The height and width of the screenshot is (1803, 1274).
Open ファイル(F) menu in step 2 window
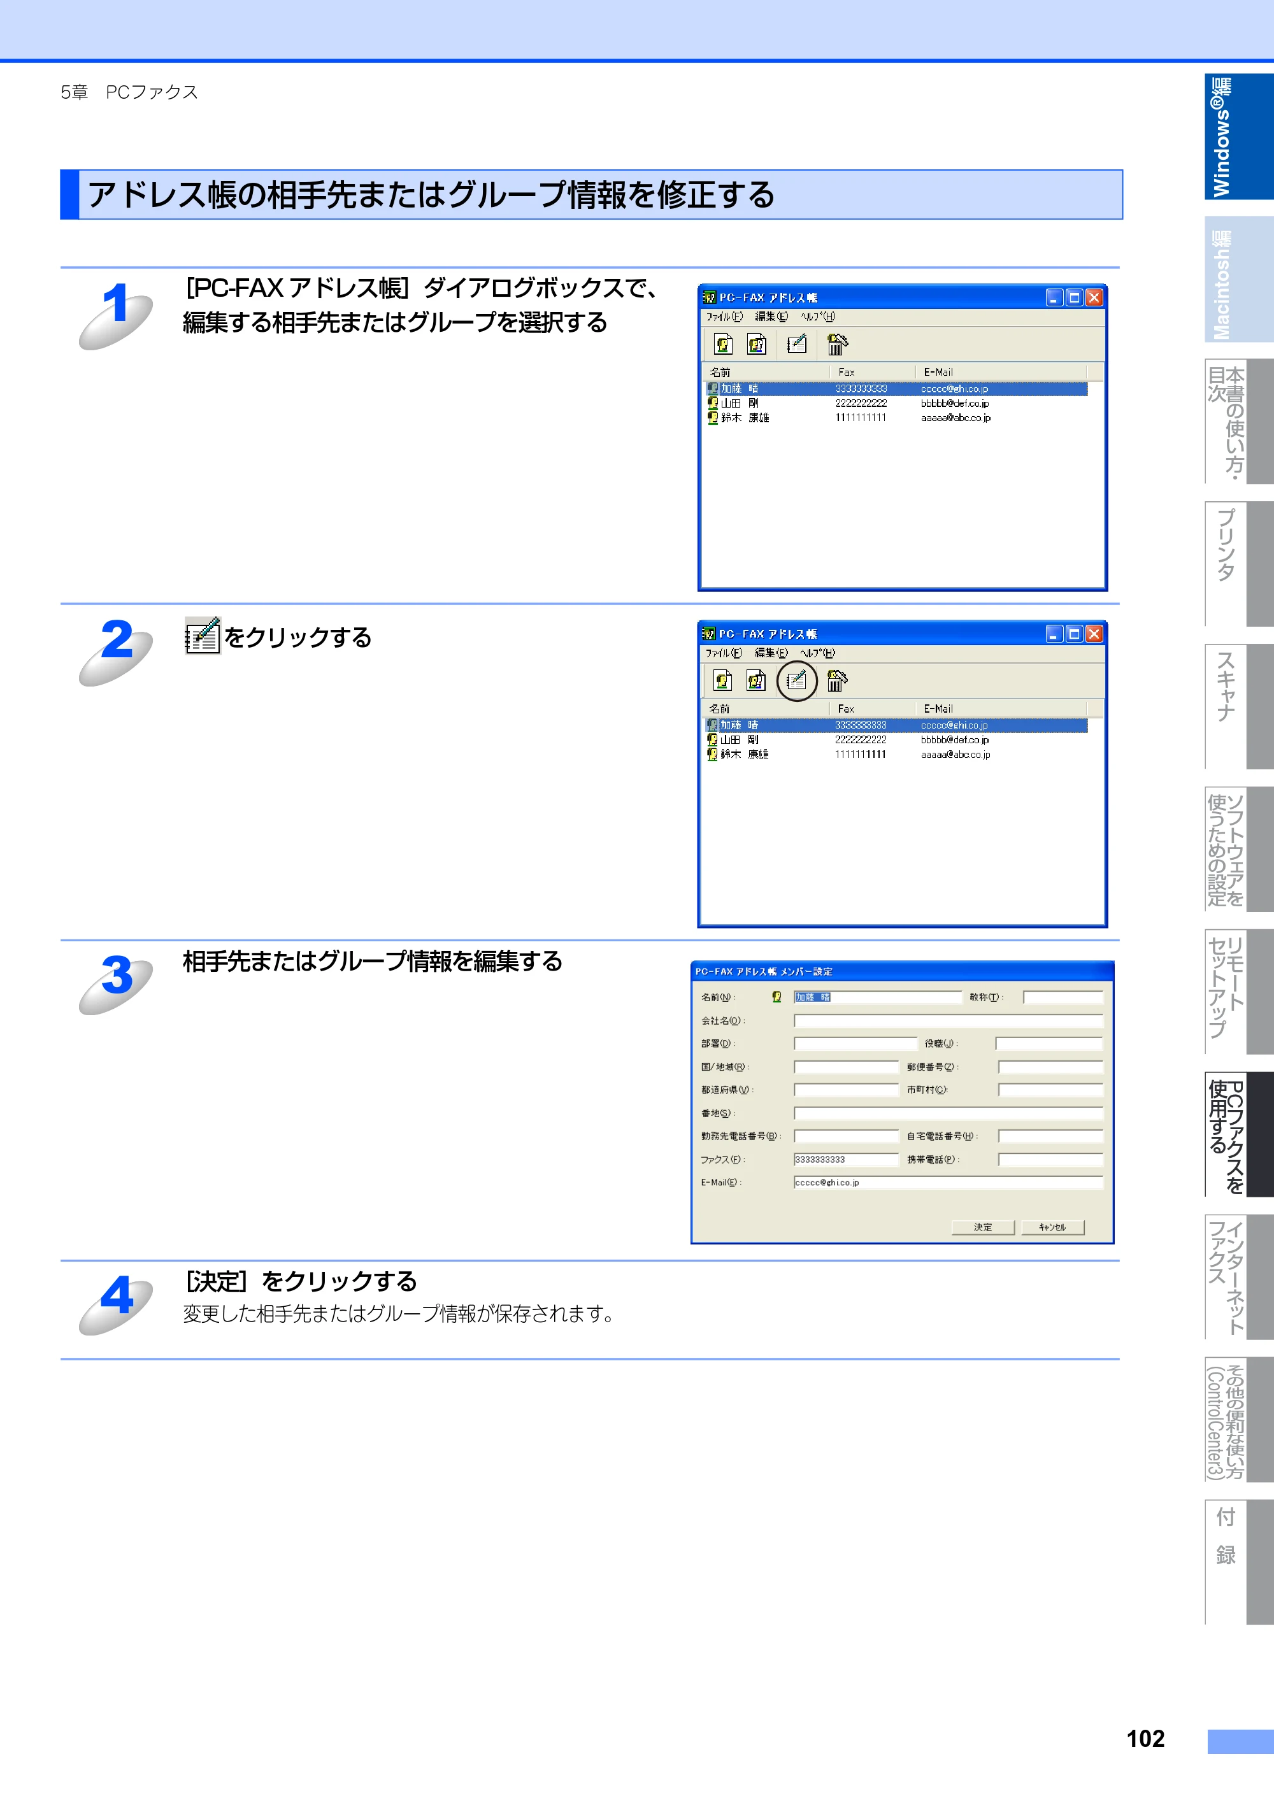click(x=724, y=653)
